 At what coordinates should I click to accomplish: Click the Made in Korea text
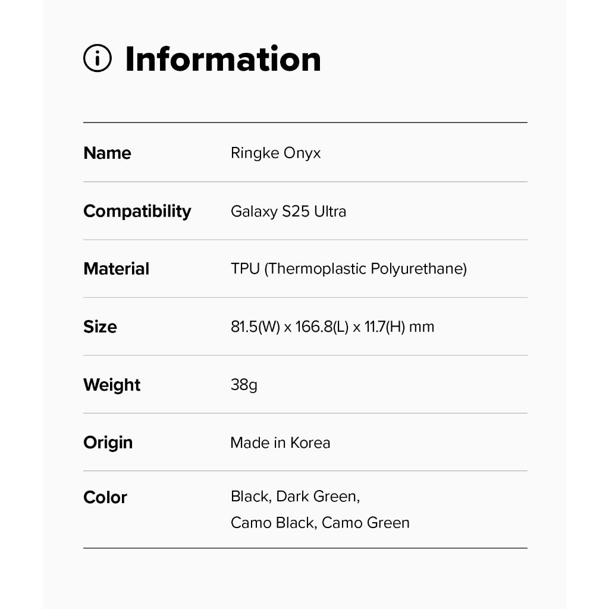[x=280, y=442]
